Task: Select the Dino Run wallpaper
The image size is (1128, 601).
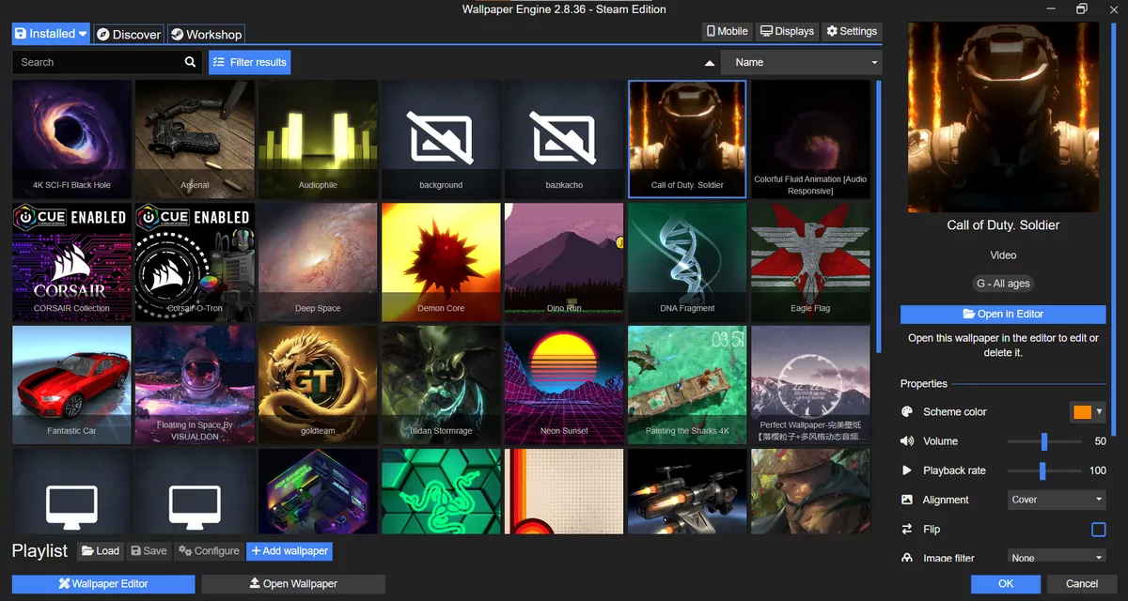Action: (564, 262)
